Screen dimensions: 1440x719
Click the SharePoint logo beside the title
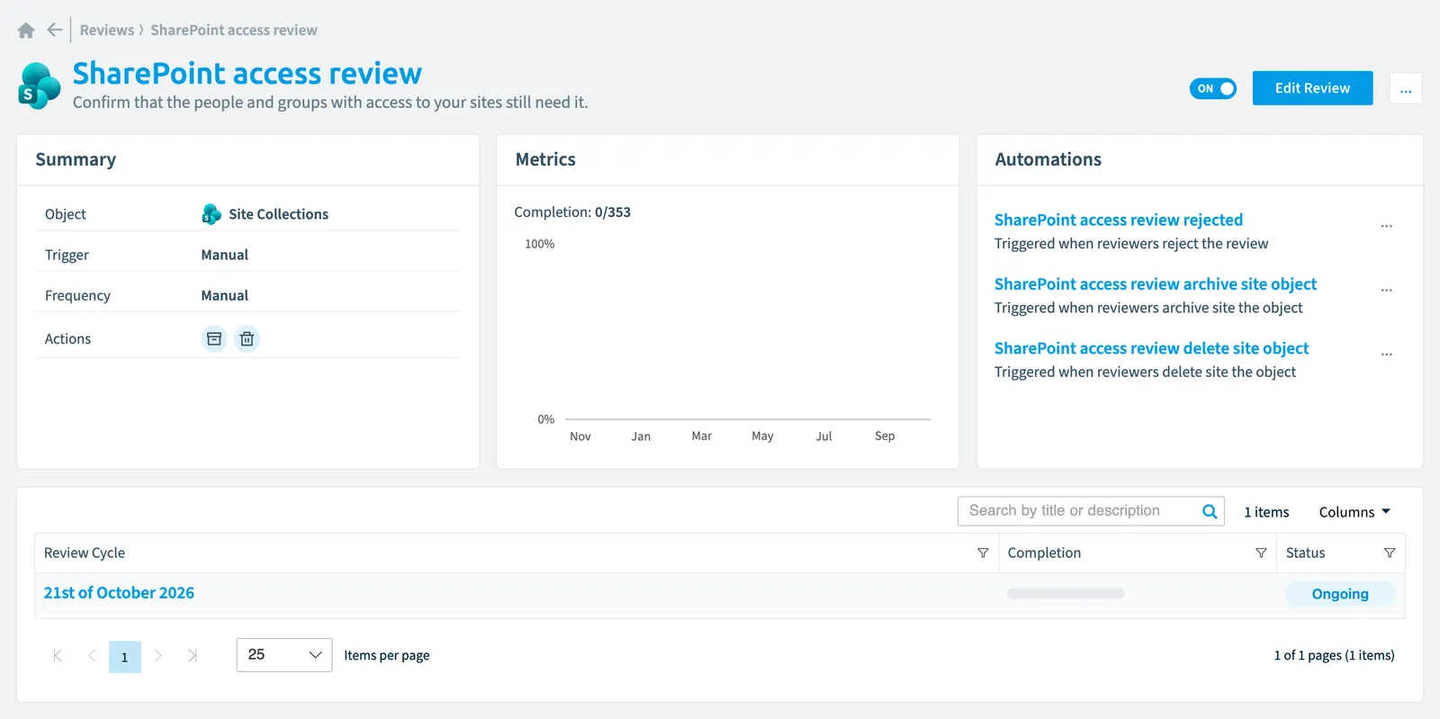[40, 86]
